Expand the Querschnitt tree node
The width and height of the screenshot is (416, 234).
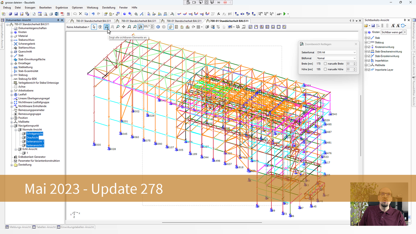pyautogui.click(x=12, y=52)
